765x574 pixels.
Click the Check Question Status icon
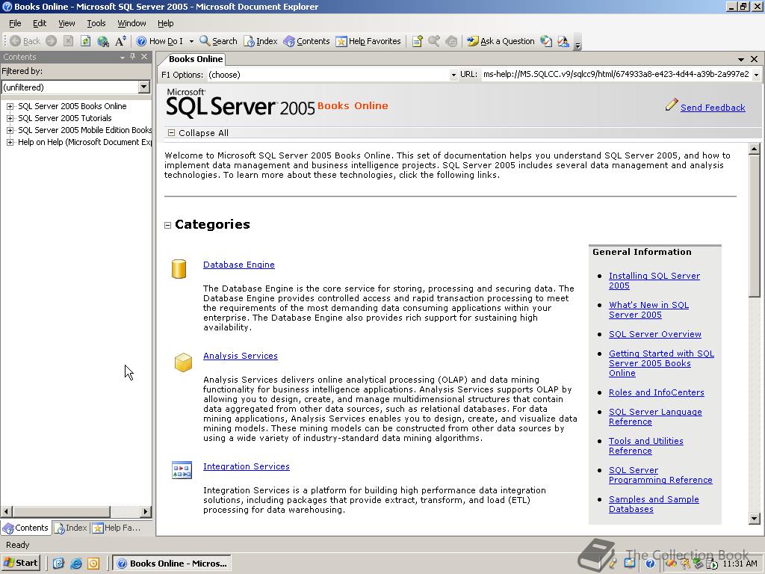tap(546, 42)
